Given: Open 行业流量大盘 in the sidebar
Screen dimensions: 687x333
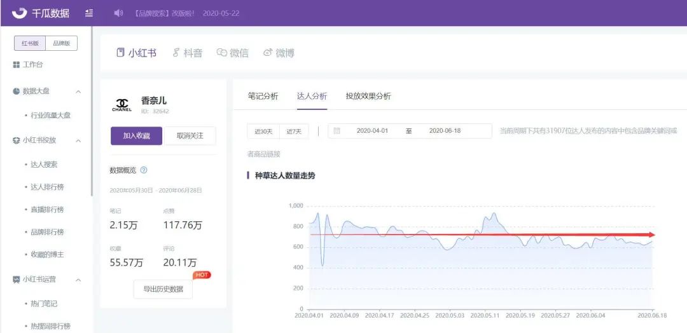Looking at the screenshot, I should [51, 116].
